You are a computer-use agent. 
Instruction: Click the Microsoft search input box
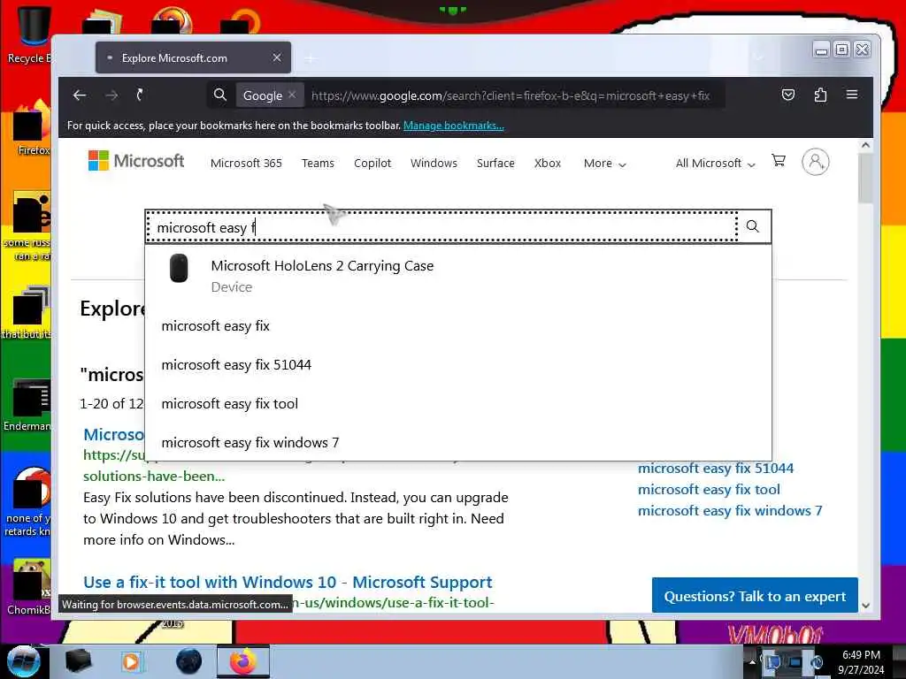(442, 227)
